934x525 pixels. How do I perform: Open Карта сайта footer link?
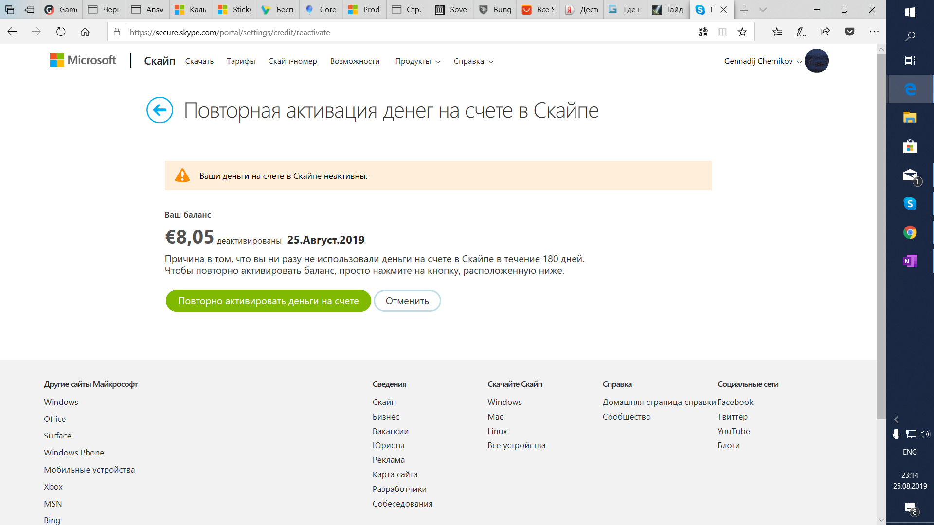pos(395,474)
